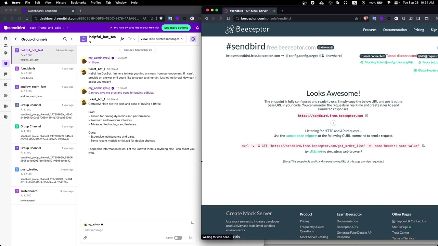This screenshot has height=246, width=438.
Task: Open the View: Hide deleted messages dropdown
Action: click(162, 39)
